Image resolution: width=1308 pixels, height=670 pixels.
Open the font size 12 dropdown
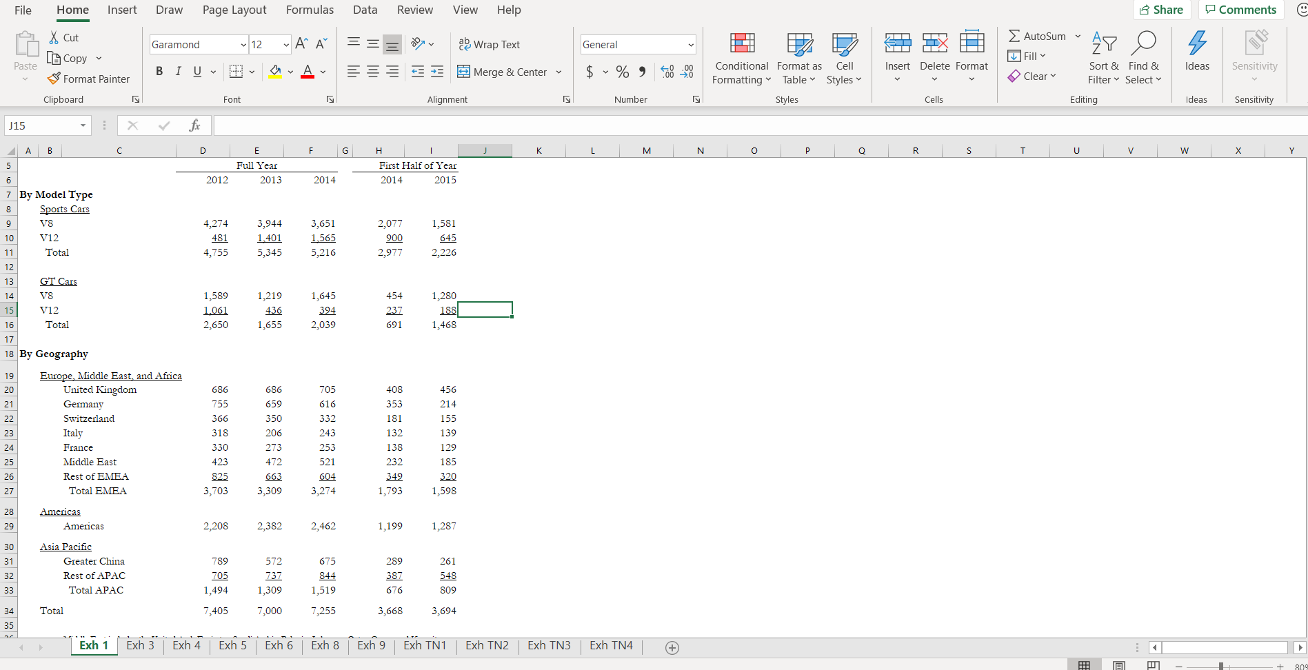[286, 45]
